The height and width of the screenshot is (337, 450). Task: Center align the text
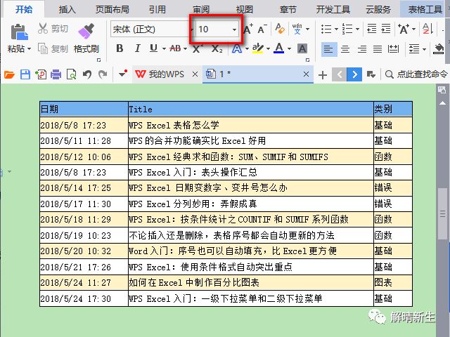click(x=345, y=49)
